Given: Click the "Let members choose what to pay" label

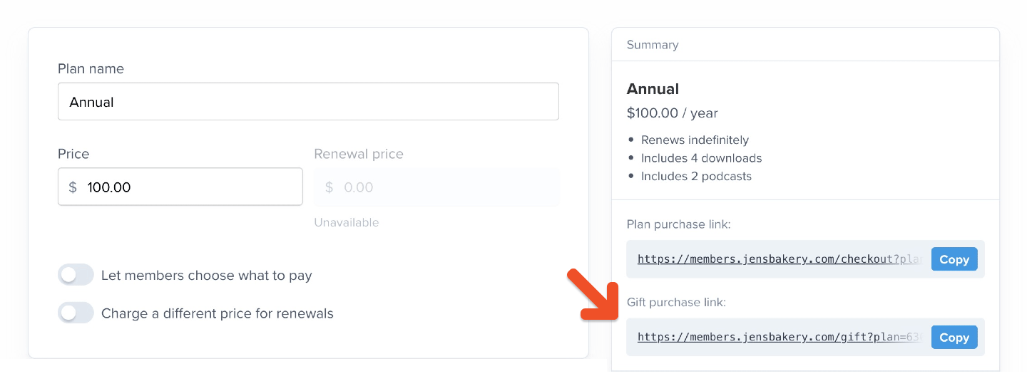Looking at the screenshot, I should click(x=207, y=275).
